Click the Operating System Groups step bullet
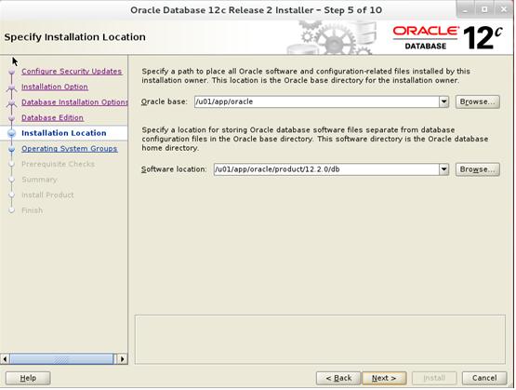 [x=12, y=149]
